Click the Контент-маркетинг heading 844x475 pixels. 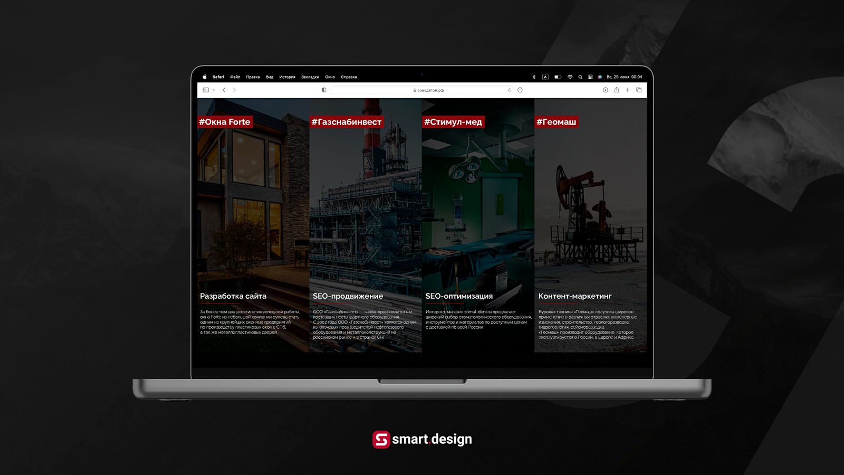pos(575,296)
